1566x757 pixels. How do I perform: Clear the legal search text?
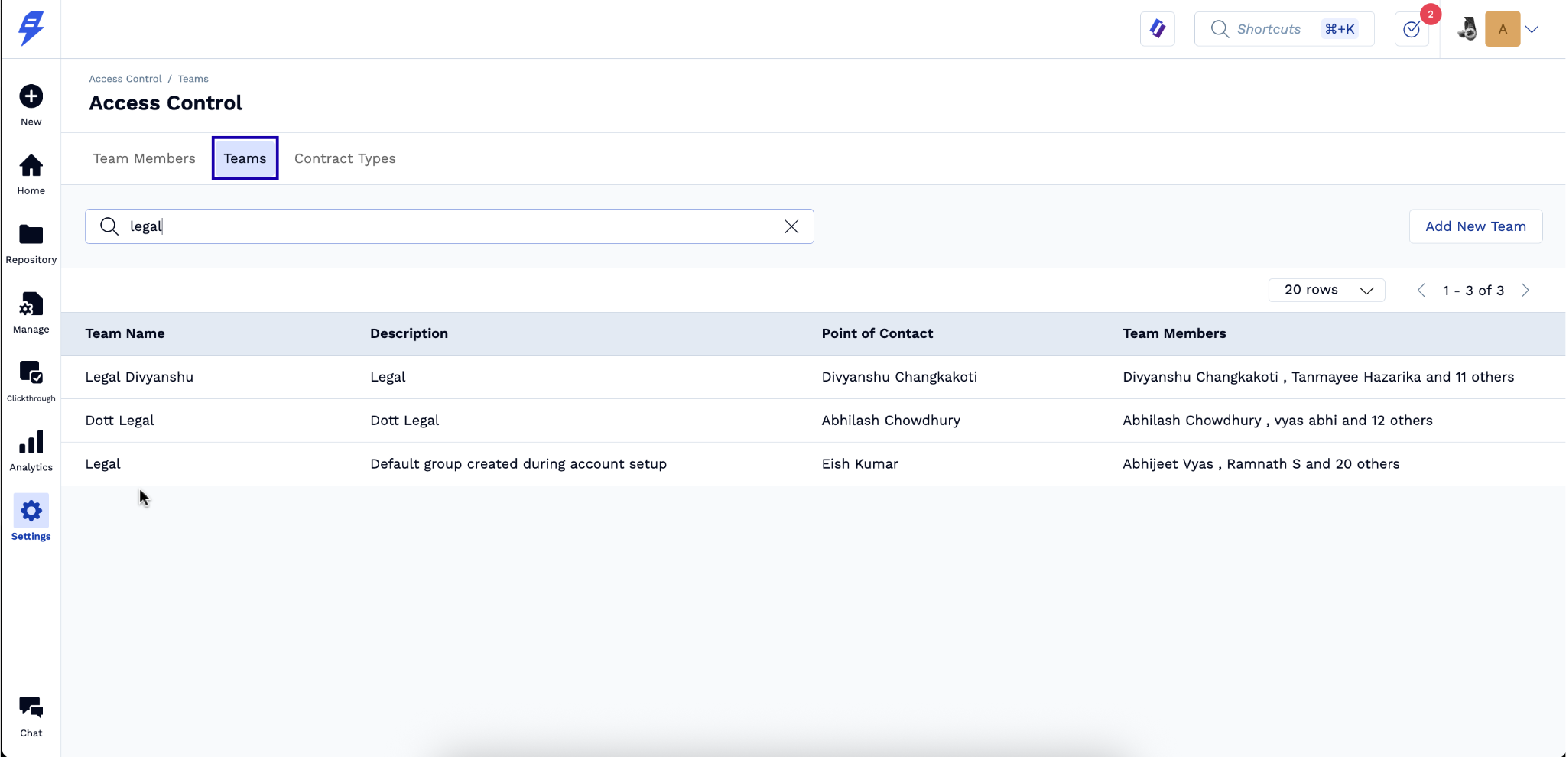(x=791, y=226)
